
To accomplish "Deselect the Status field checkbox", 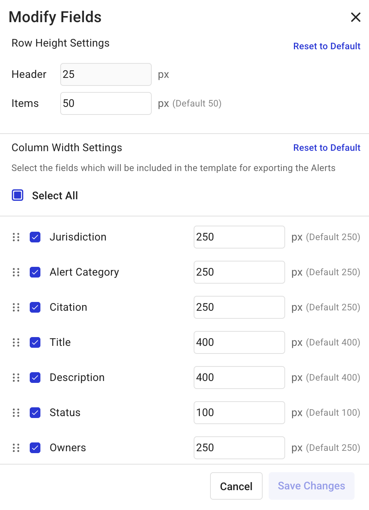I will [35, 413].
